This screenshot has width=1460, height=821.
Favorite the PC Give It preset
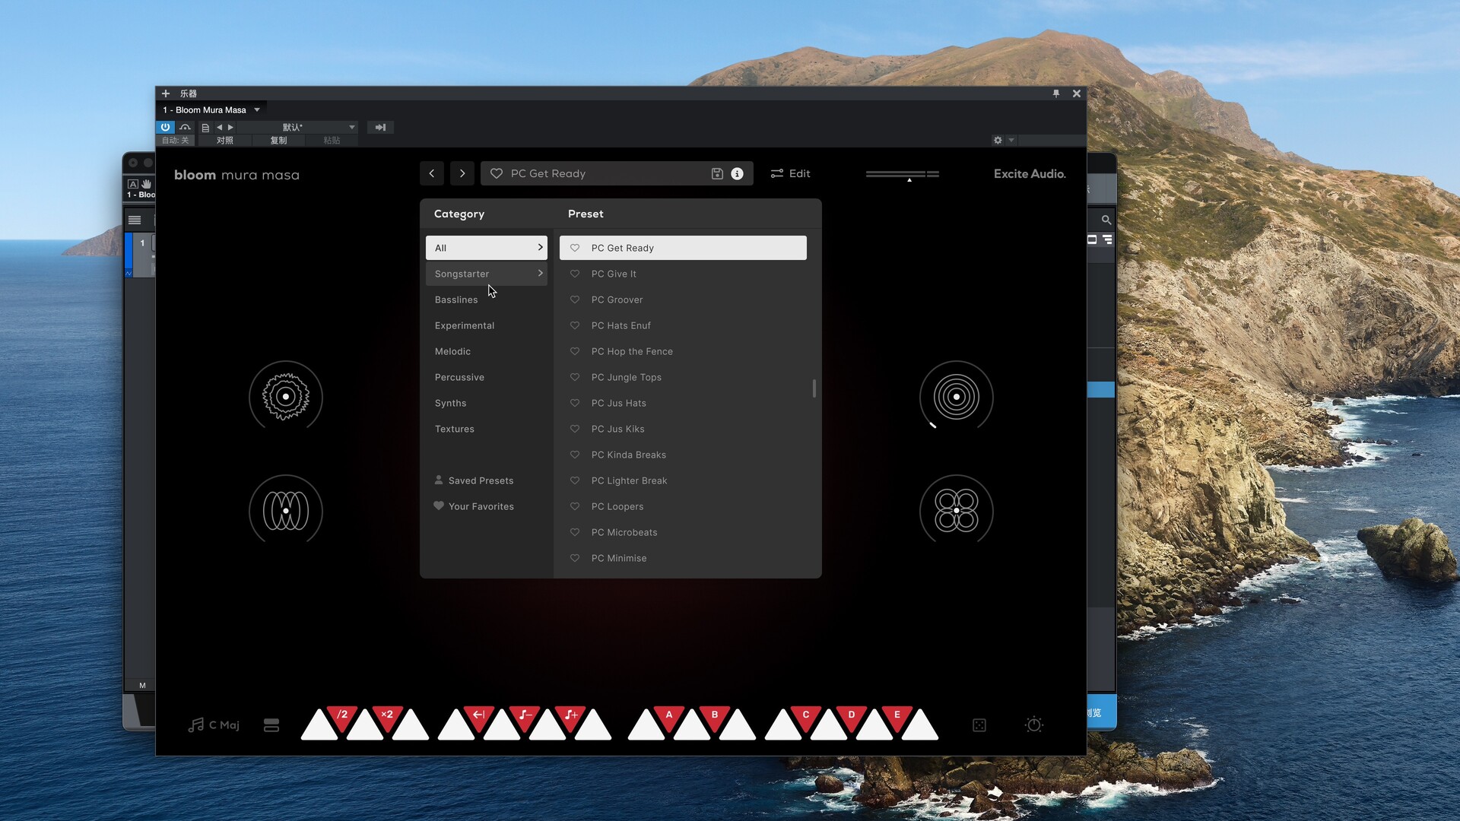coord(575,274)
